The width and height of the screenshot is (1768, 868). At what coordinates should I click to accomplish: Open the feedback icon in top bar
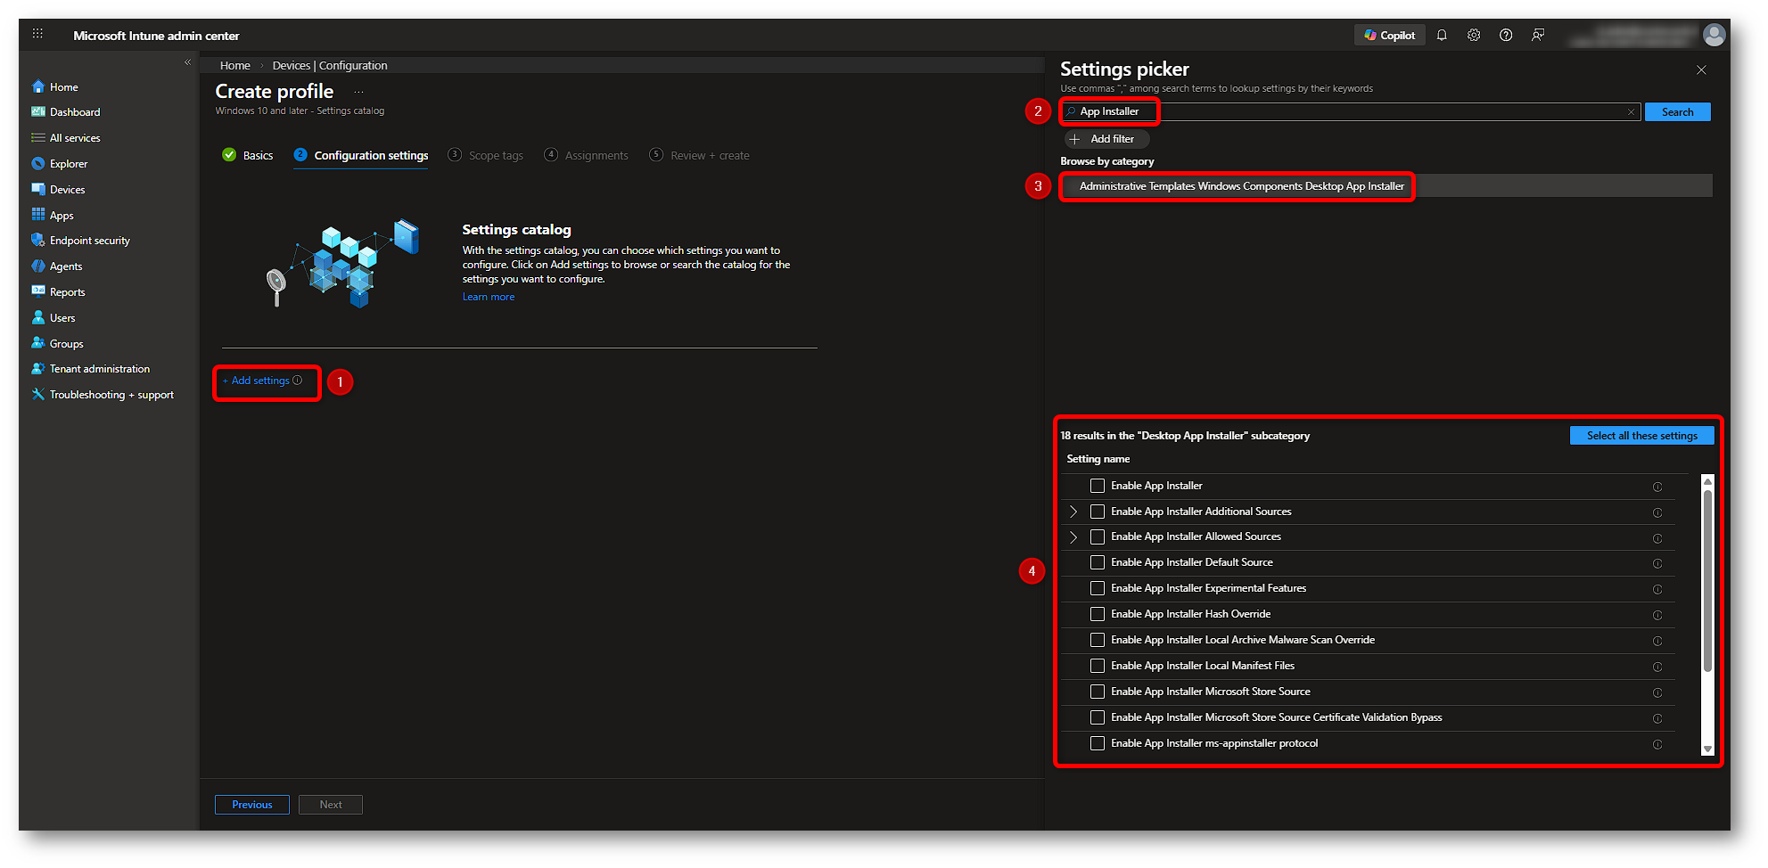[x=1538, y=36]
